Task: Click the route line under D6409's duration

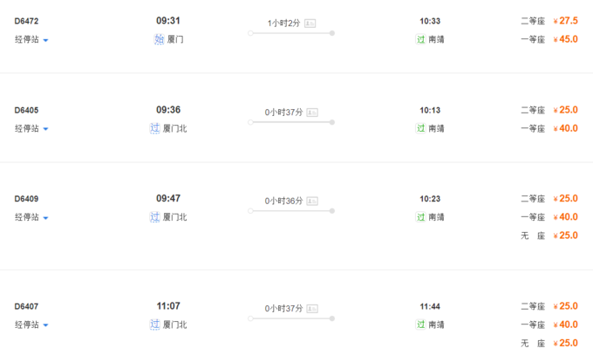Action: [x=291, y=211]
